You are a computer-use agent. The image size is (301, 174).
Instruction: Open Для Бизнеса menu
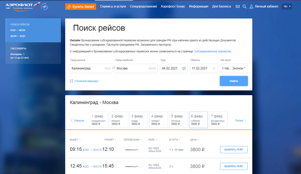pyautogui.click(x=221, y=7)
